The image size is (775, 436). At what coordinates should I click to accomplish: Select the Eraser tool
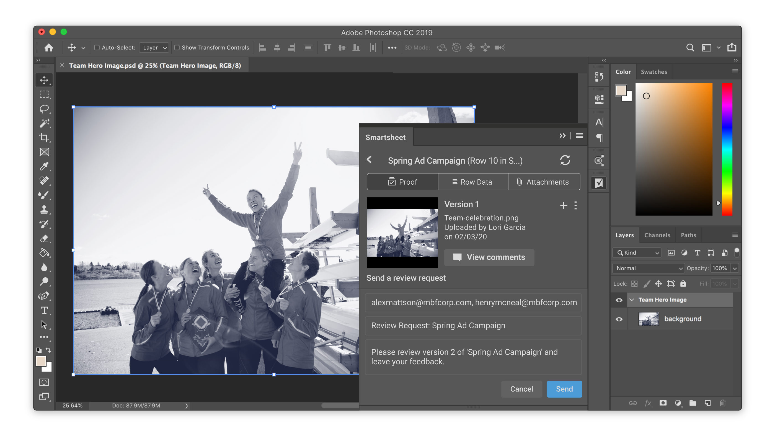pos(44,239)
